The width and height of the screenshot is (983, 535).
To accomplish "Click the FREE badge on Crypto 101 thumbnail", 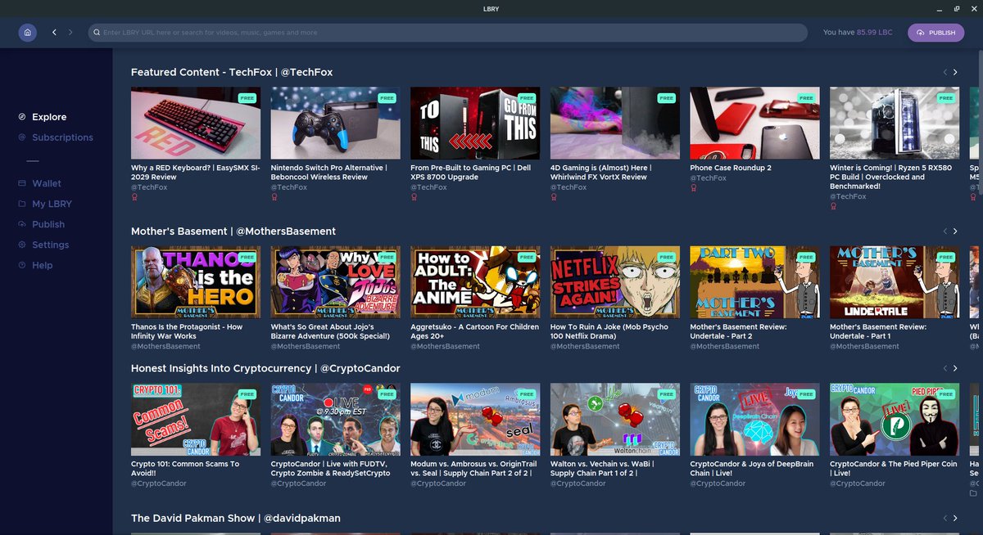I will [x=247, y=393].
